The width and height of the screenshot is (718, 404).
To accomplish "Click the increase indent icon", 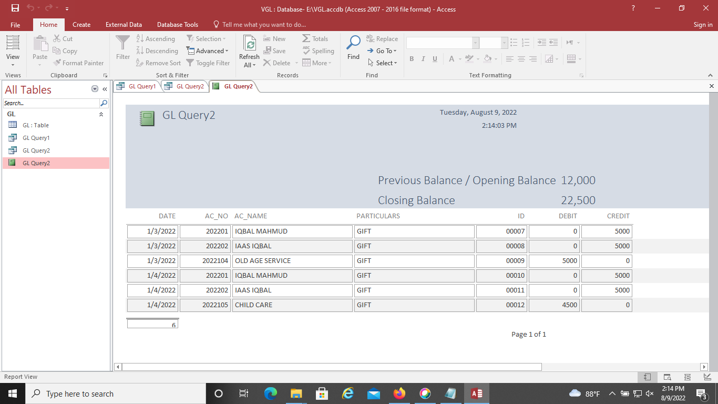I will coord(542,43).
